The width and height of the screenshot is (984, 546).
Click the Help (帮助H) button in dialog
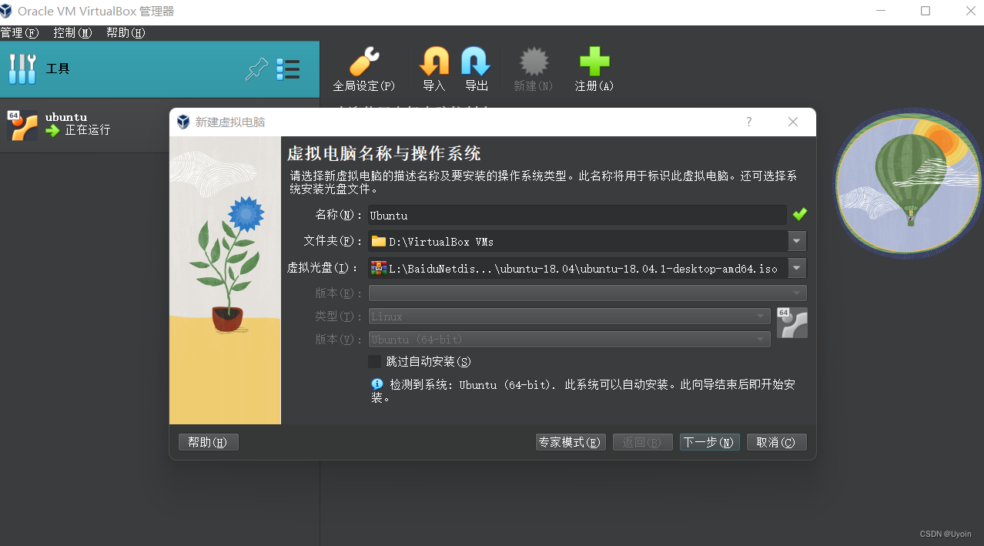coord(209,442)
